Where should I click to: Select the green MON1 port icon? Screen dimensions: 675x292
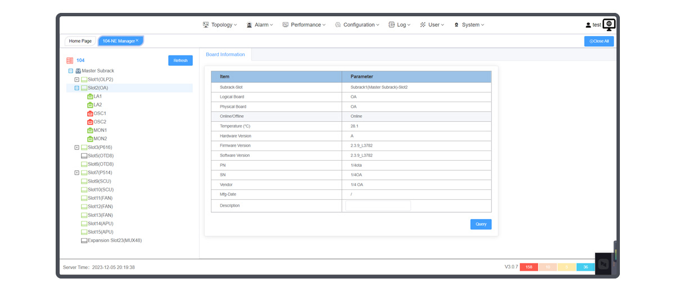tap(90, 130)
